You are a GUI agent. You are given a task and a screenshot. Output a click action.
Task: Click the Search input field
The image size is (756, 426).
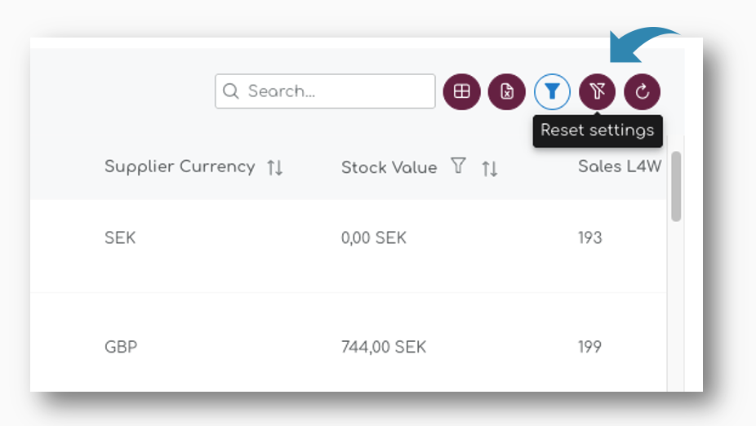[335, 91]
